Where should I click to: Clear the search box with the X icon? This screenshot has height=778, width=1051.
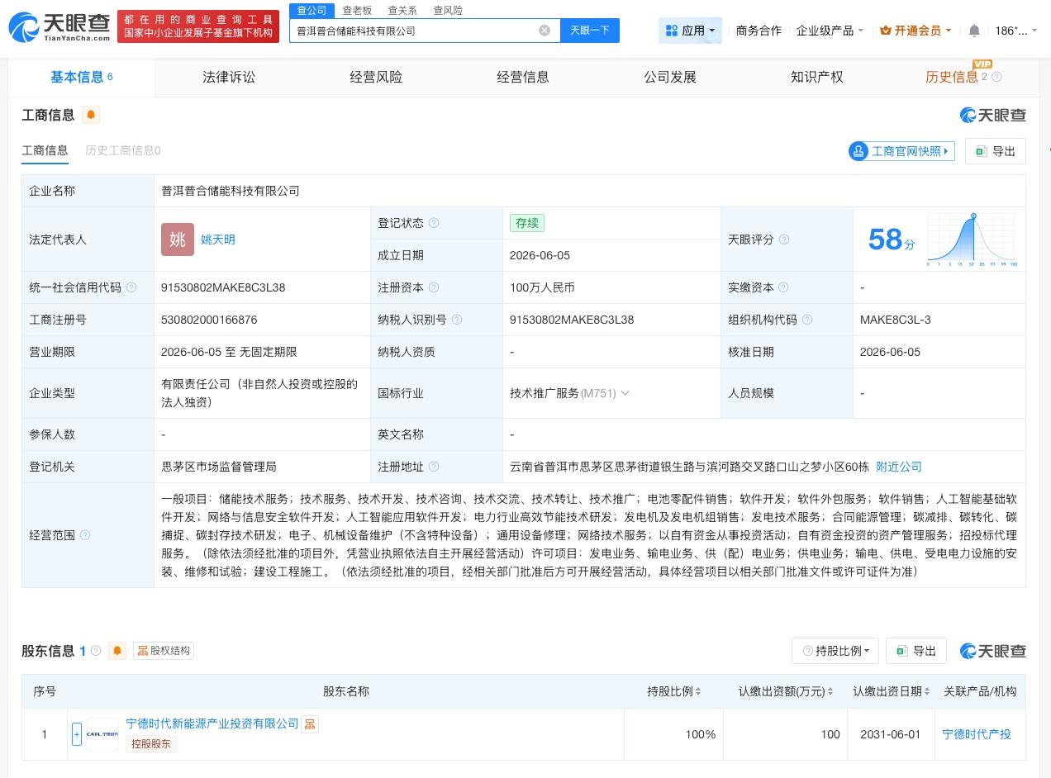(545, 31)
